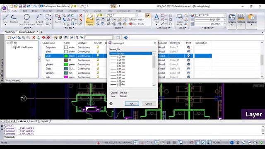Click the red Erase icon in Modify panel
The image size is (265, 149).
(x=81, y=15)
